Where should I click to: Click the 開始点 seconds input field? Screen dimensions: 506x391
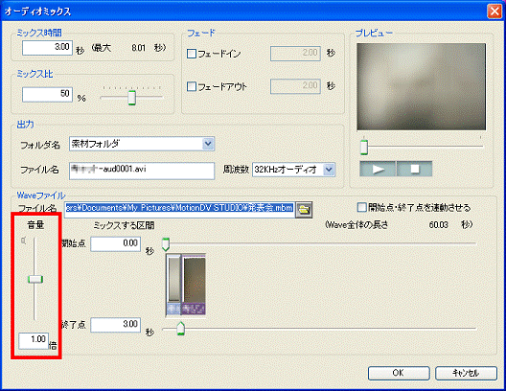[x=116, y=243]
